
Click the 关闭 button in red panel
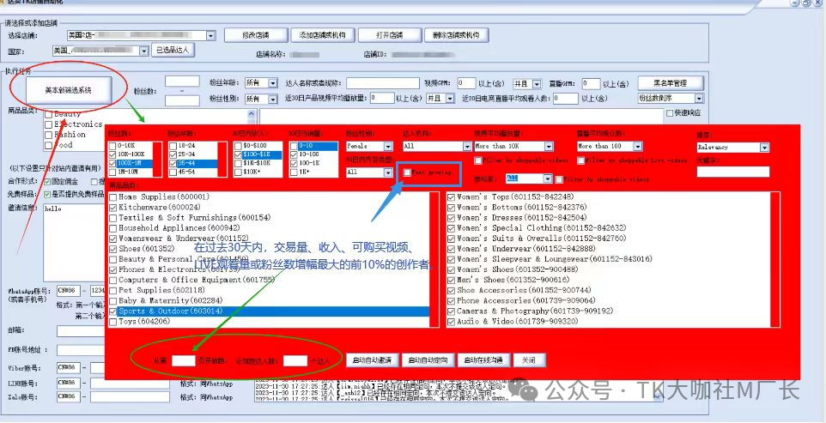(x=528, y=360)
